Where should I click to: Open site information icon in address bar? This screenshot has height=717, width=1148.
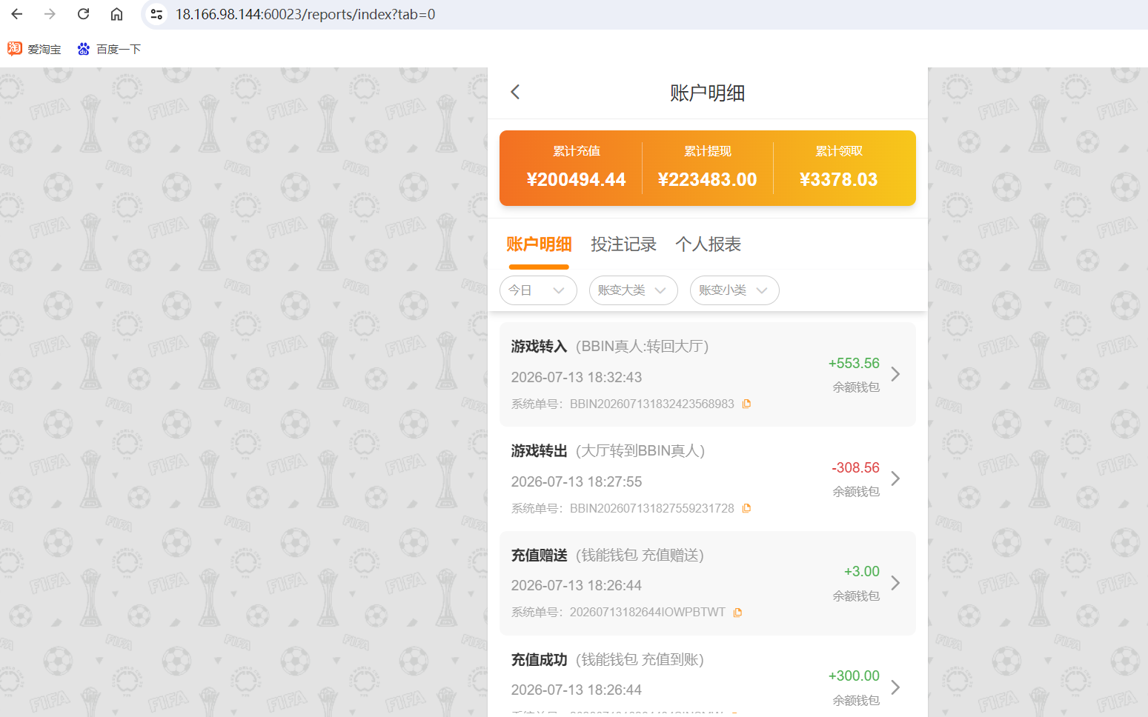pyautogui.click(x=156, y=14)
